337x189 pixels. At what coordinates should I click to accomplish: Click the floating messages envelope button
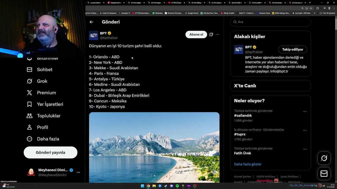coord(324,174)
